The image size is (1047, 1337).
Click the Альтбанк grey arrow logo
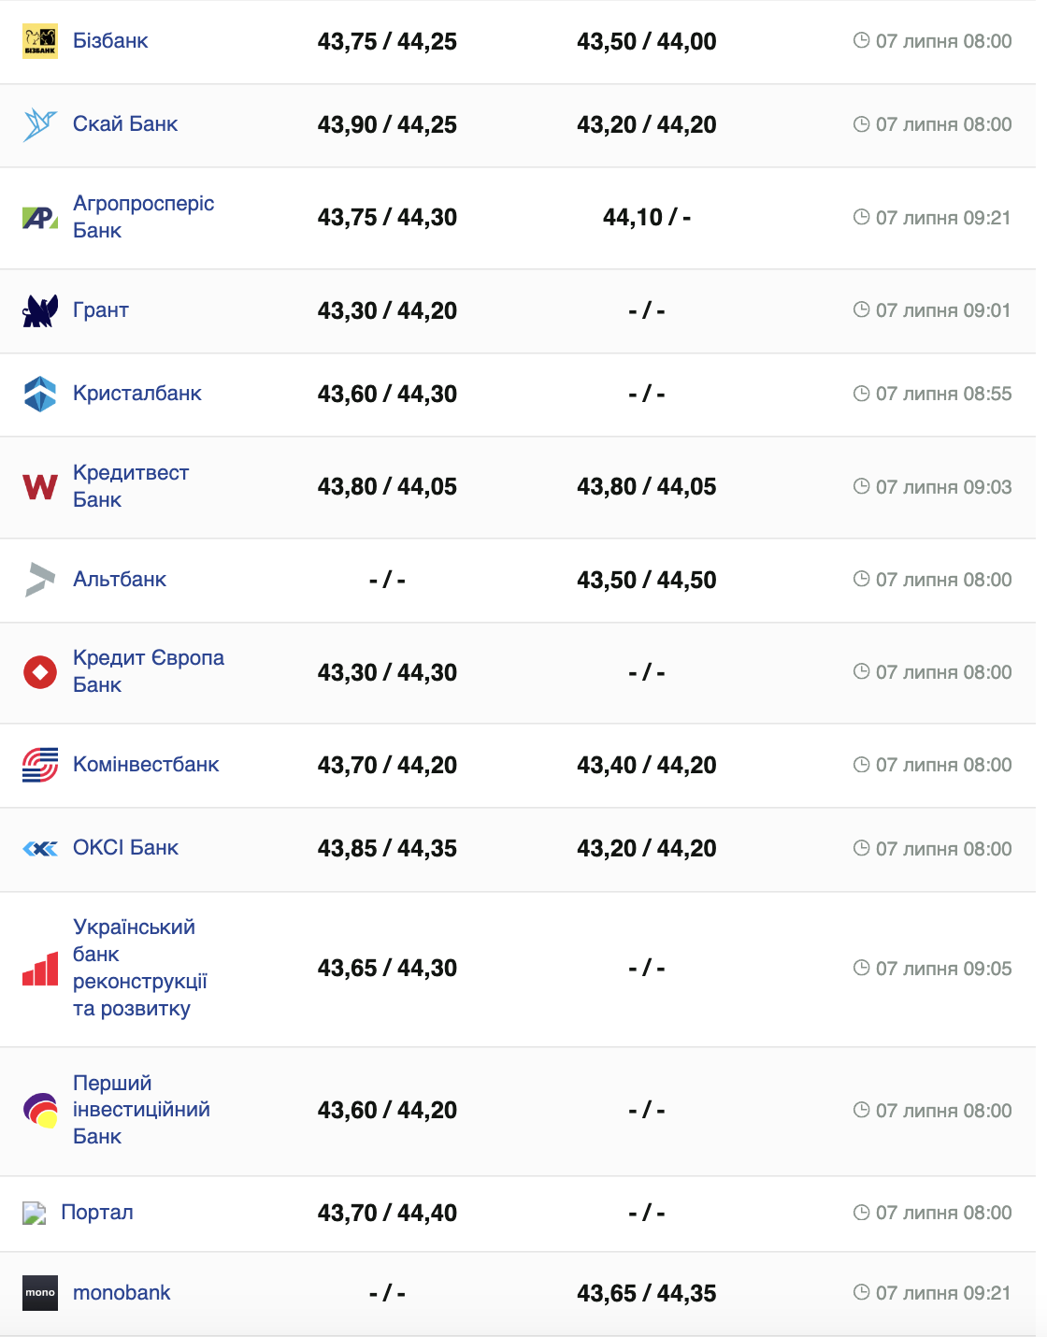pyautogui.click(x=40, y=580)
